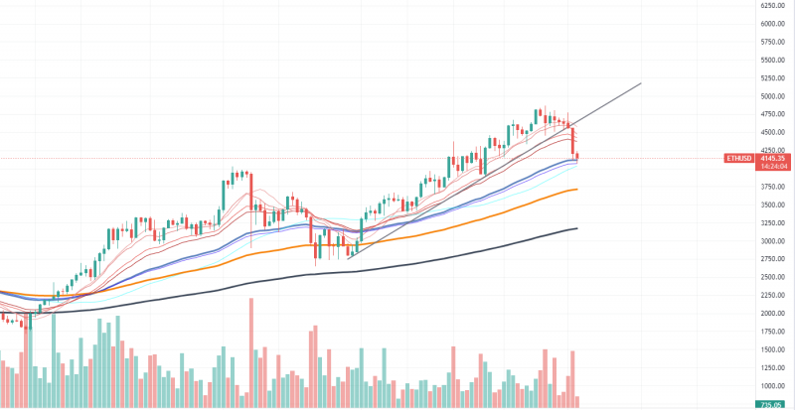This screenshot has height=410, width=795.
Task: Select the 1000.00 volume axis label
Action: pos(772,386)
